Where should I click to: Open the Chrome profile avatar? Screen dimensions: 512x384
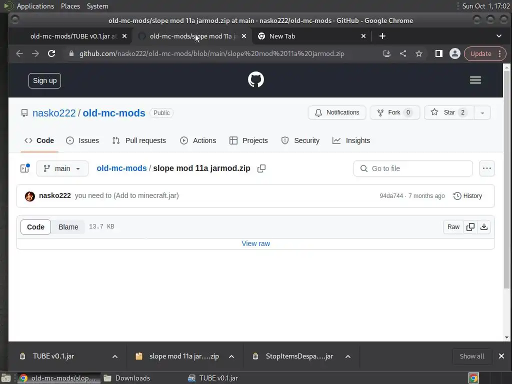[455, 53]
